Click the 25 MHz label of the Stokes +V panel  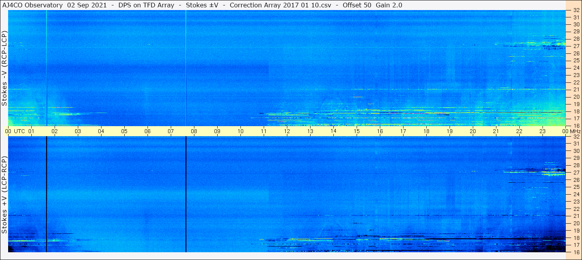pos(576,187)
